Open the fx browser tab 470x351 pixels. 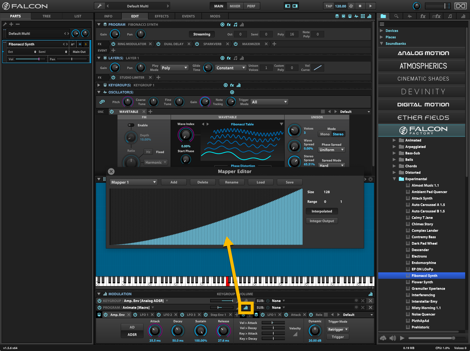423,16
